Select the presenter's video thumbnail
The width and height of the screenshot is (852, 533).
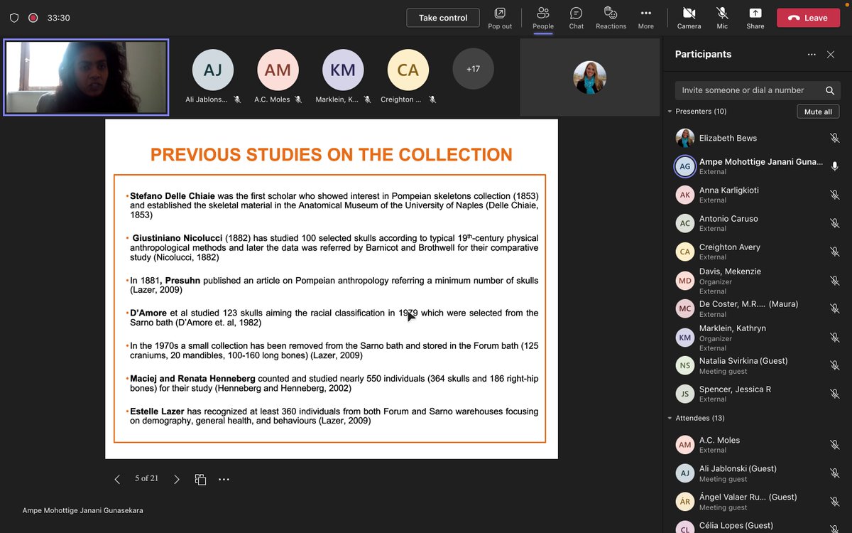(x=86, y=77)
